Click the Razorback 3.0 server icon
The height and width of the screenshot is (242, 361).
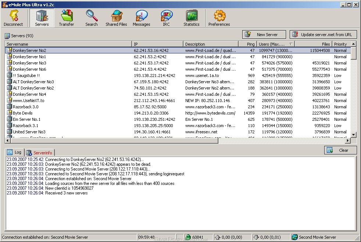click(x=10, y=107)
